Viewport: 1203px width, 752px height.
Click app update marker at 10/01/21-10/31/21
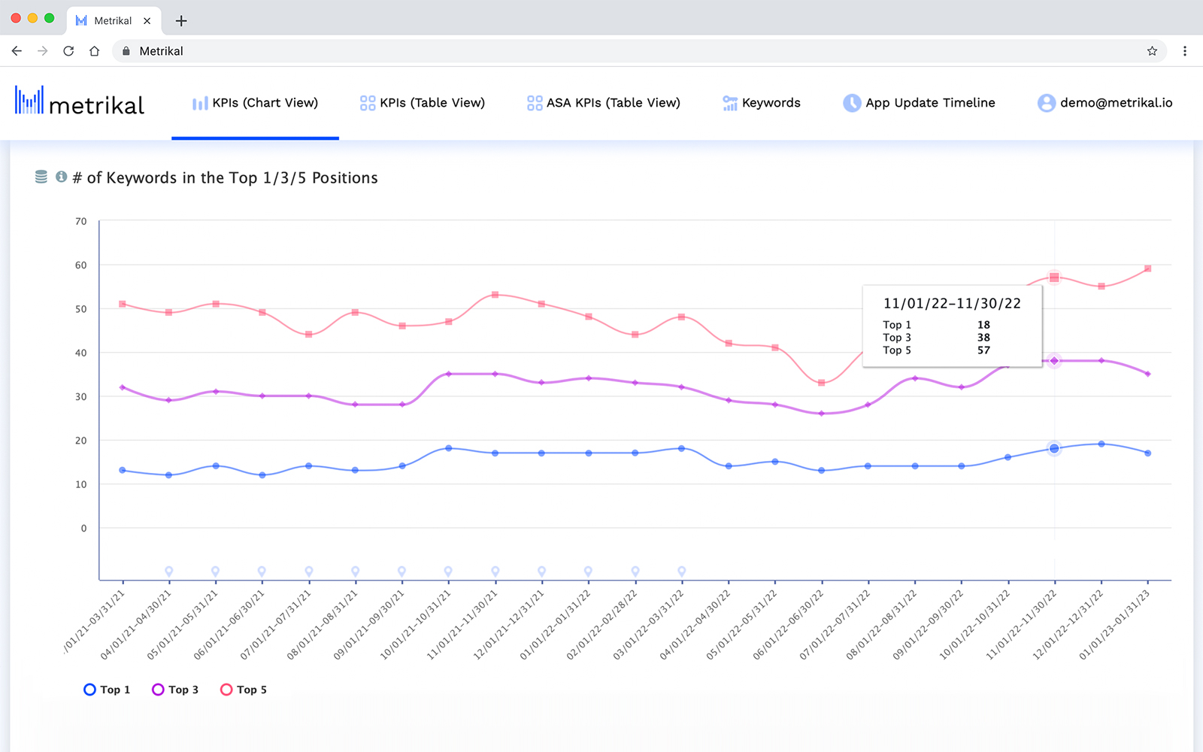point(449,572)
